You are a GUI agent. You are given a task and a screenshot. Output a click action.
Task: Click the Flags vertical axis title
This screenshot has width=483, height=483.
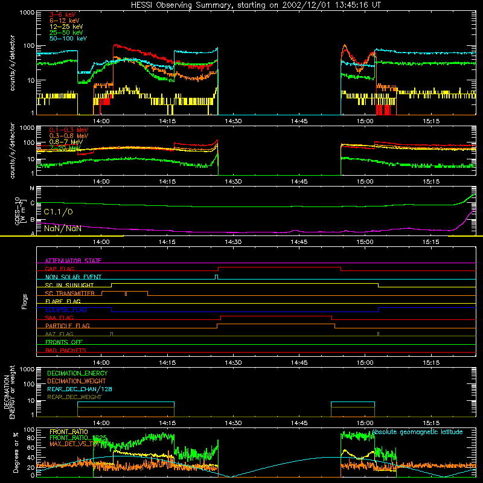[x=25, y=301]
